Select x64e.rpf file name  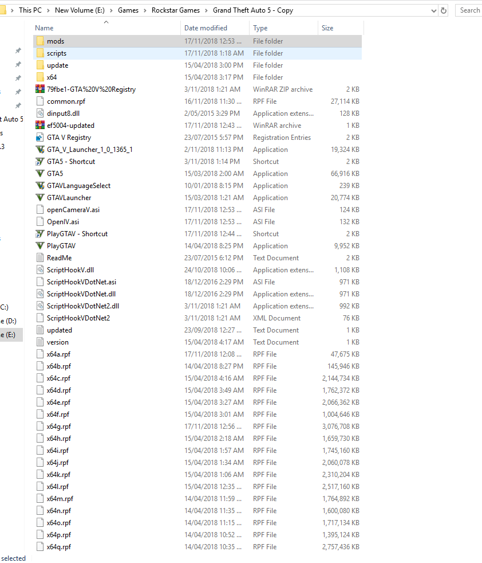[58, 402]
